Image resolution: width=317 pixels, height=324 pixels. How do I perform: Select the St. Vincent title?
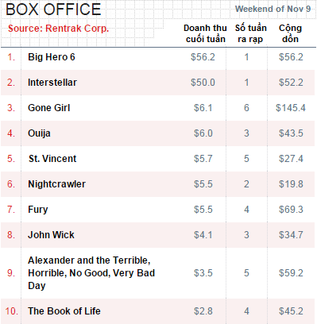52,159
